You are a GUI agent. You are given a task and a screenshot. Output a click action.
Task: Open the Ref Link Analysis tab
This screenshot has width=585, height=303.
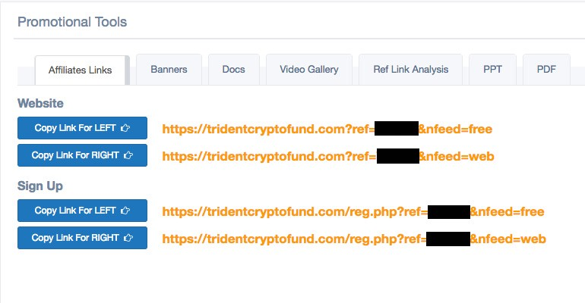coord(411,70)
